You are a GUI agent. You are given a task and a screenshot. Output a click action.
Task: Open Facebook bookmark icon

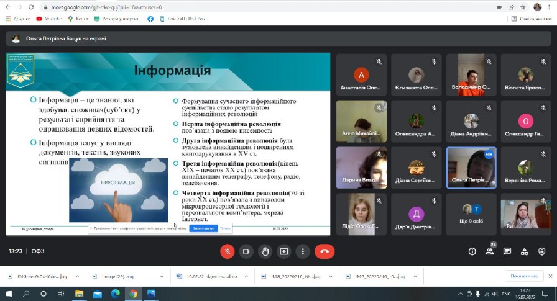pyautogui.click(x=150, y=19)
